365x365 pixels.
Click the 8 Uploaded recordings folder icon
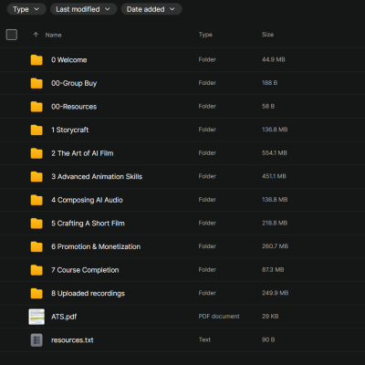click(36, 293)
